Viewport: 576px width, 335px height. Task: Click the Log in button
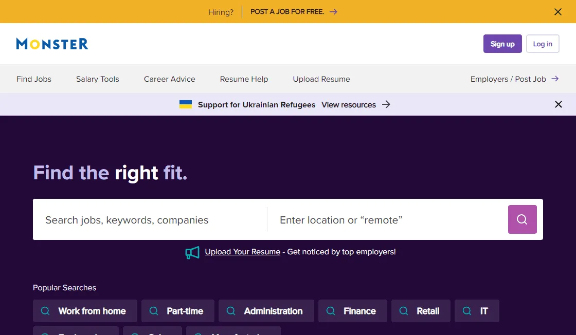point(543,44)
